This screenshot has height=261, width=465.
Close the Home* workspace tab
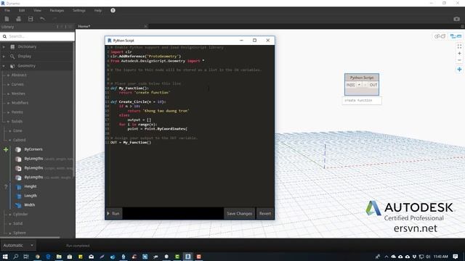coord(145,26)
